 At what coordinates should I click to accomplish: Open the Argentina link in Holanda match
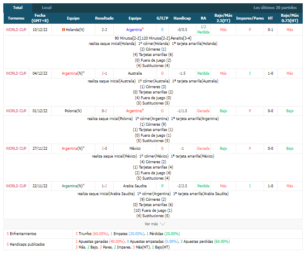tap(134, 30)
